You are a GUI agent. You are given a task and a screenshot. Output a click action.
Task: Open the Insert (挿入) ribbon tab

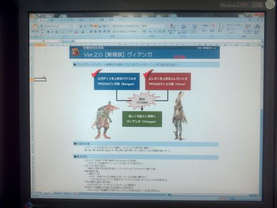52,20
